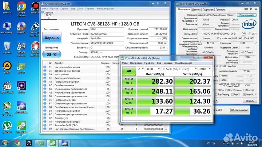Image resolution: width=262 pixels, height=147 pixels.
Task: Click the SMART list scrollbar down arrow
Action: 166,129
